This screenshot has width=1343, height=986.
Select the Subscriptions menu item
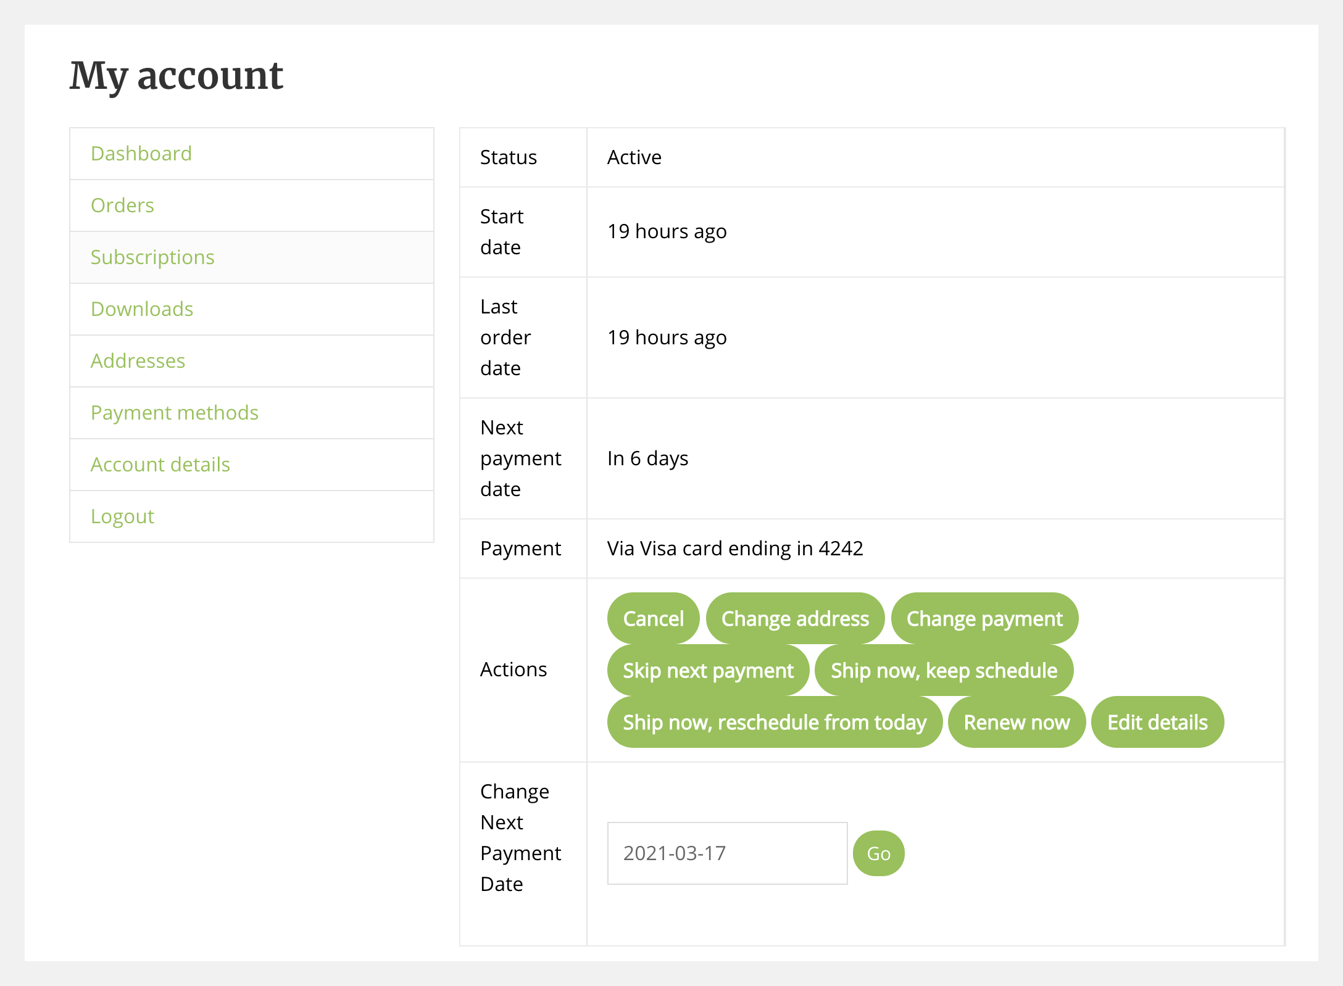(x=152, y=257)
